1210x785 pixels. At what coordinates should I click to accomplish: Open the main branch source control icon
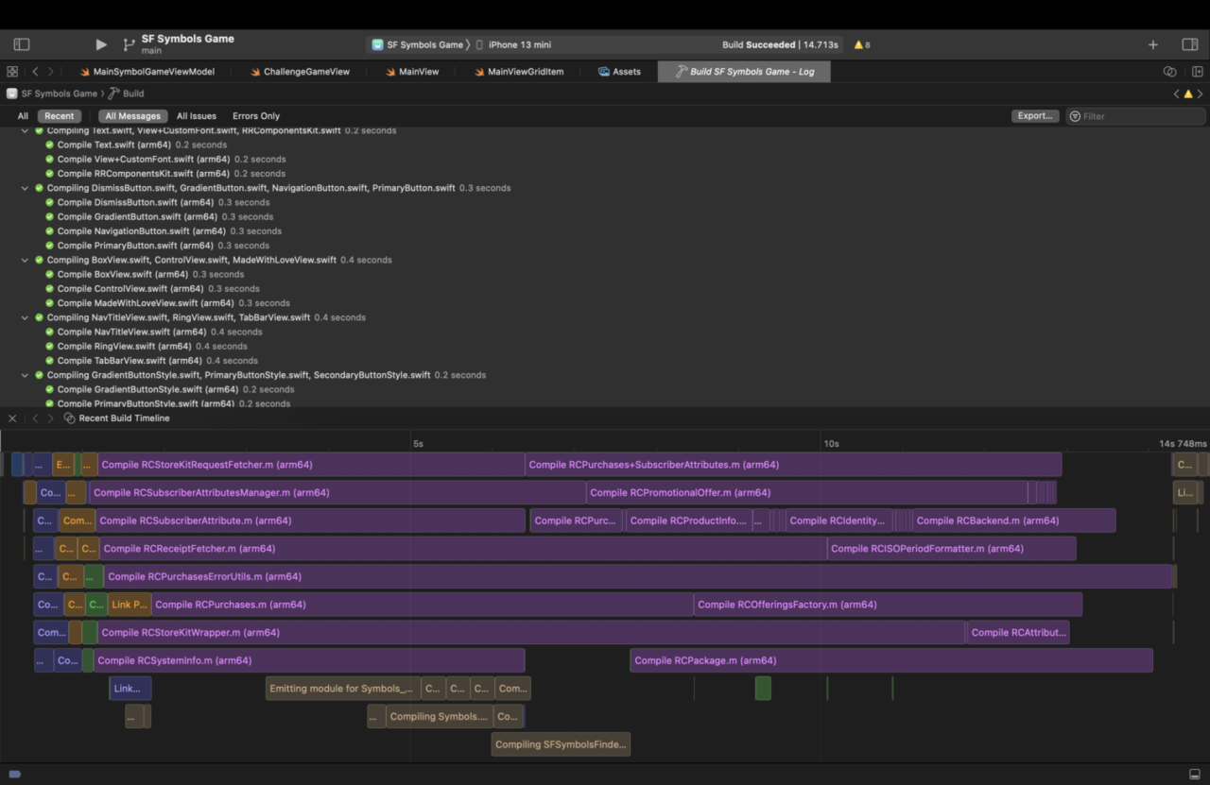coord(129,44)
